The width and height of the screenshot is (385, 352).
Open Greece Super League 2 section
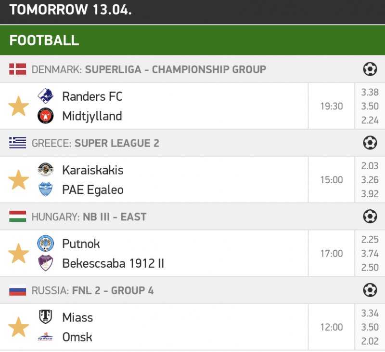(x=117, y=143)
